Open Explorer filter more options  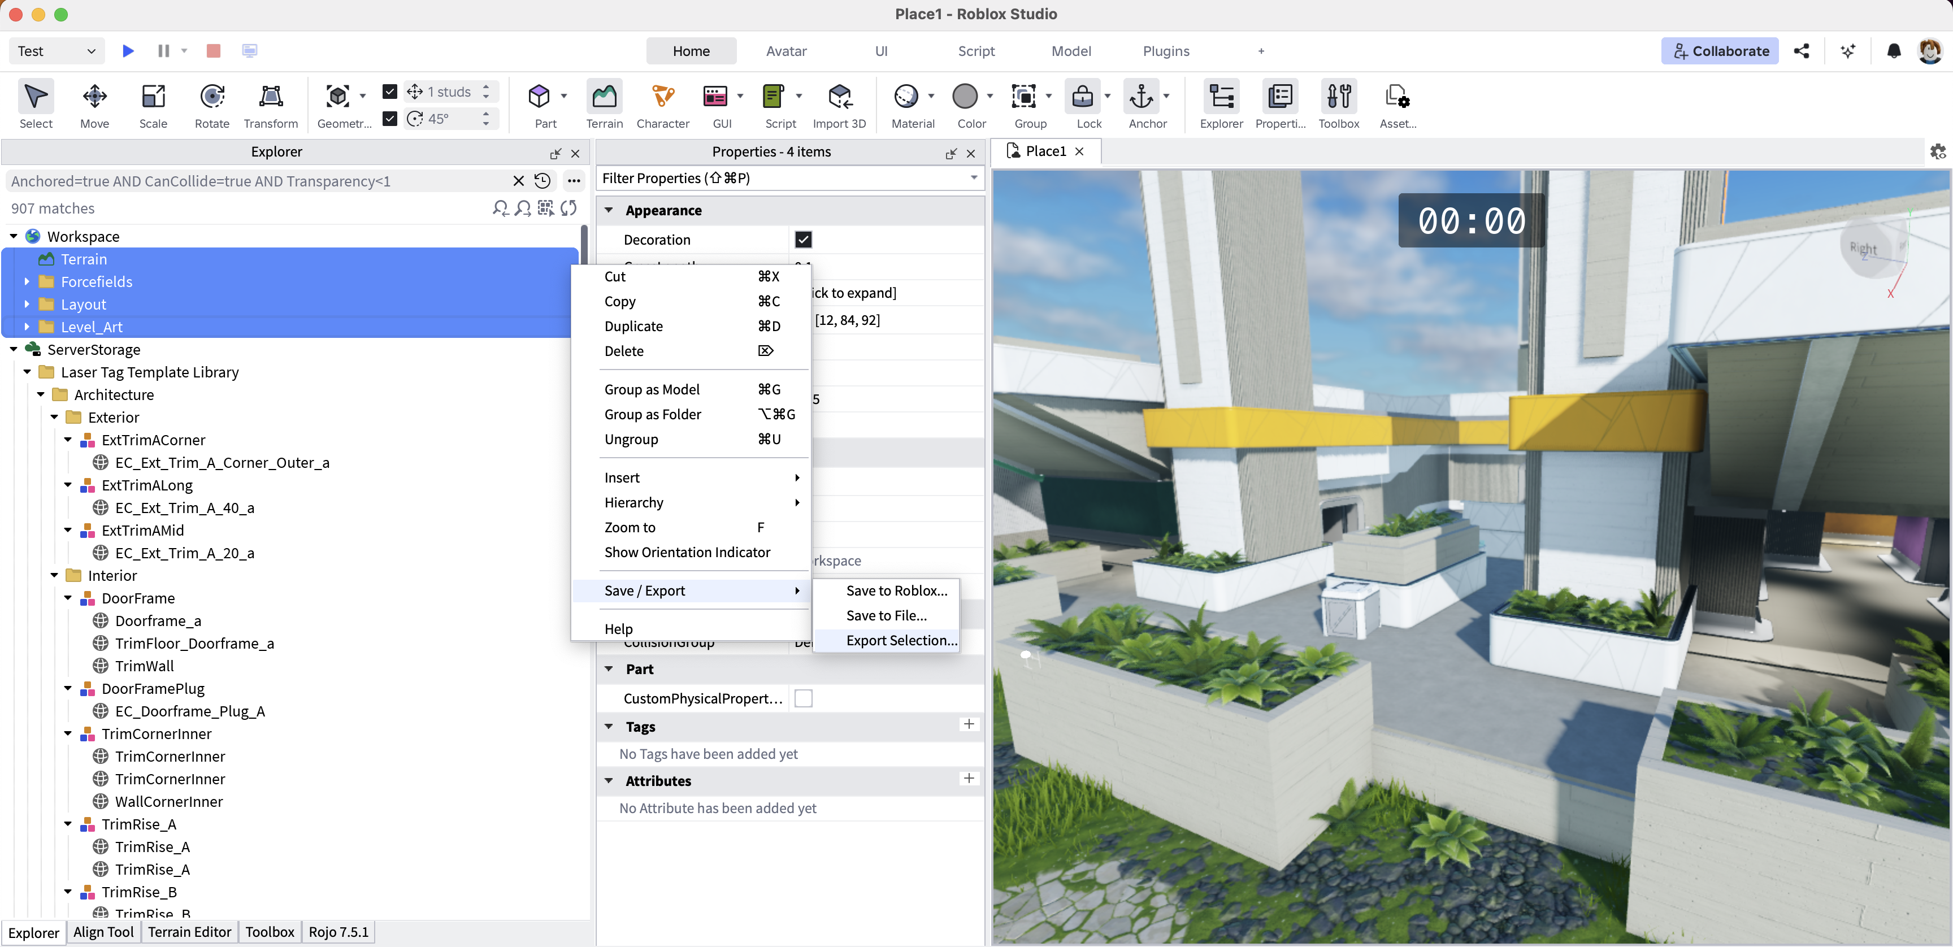(x=574, y=180)
